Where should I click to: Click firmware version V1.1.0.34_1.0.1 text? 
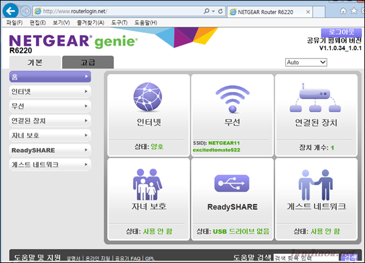[x=340, y=48]
